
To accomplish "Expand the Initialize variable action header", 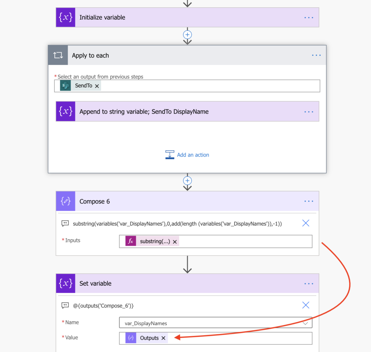I will pos(187,17).
